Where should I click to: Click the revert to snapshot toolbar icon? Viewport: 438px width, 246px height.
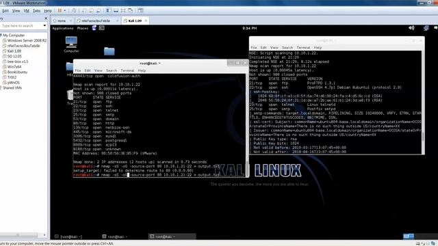pyautogui.click(x=91, y=11)
